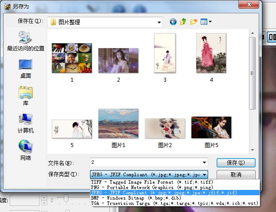Image resolution: width=276 pixels, height=212 pixels.
Task: Open Libraries in sidebar
Action: [26, 96]
